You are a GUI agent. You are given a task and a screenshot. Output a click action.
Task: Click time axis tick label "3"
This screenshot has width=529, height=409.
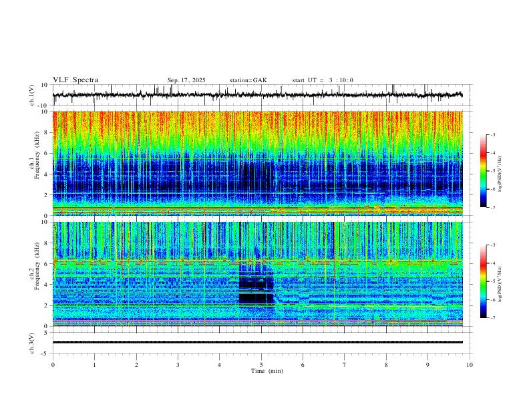178,365
